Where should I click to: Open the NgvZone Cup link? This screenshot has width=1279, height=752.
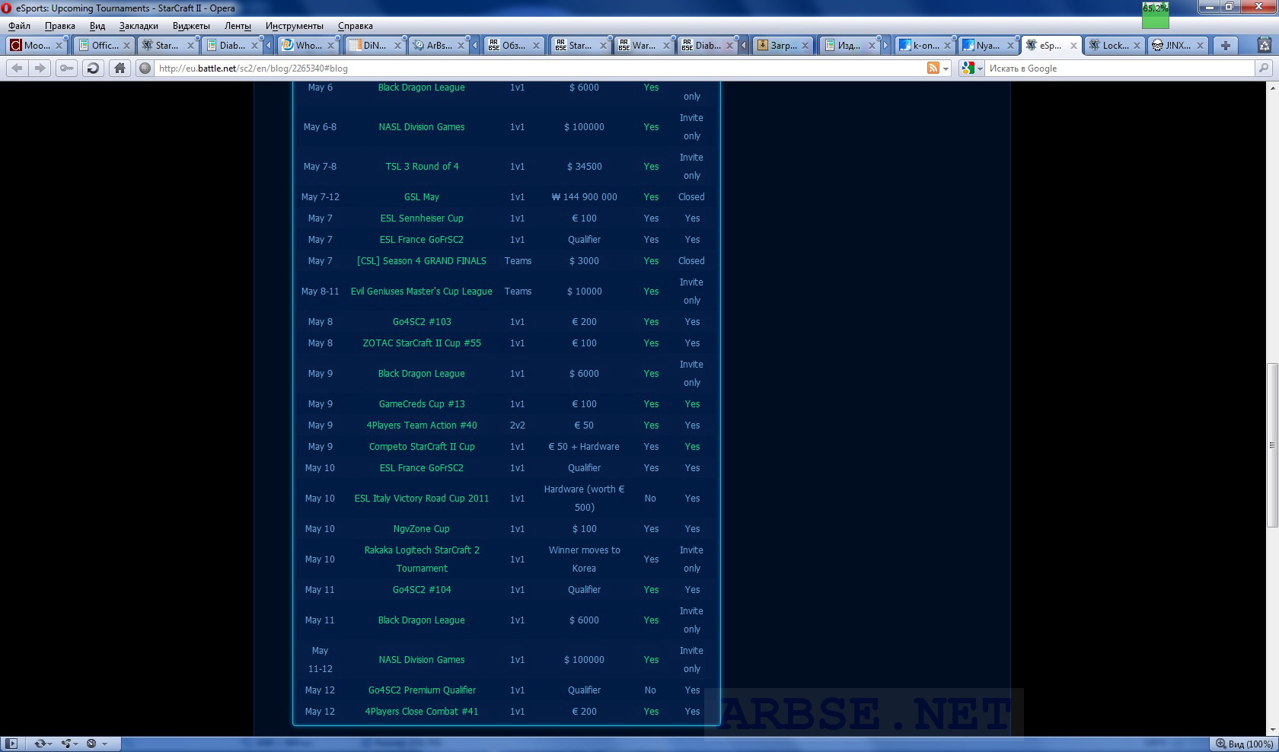point(422,529)
